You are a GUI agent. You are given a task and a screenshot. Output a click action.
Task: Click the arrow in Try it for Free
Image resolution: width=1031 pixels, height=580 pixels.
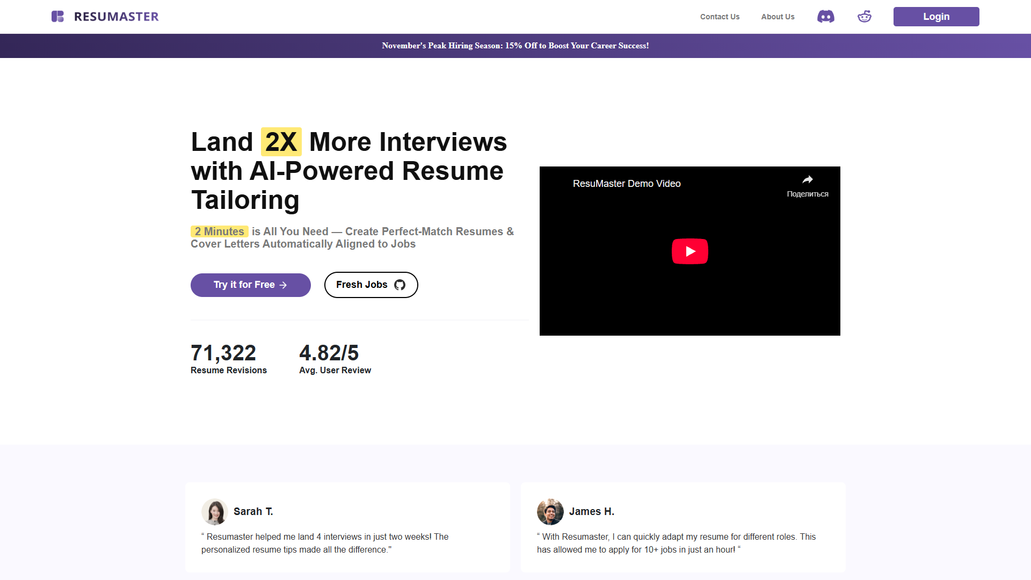tap(283, 285)
